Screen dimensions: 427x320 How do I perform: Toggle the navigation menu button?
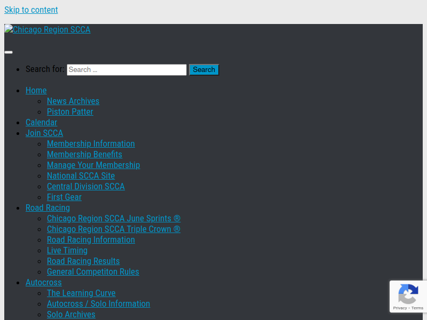[x=9, y=52]
